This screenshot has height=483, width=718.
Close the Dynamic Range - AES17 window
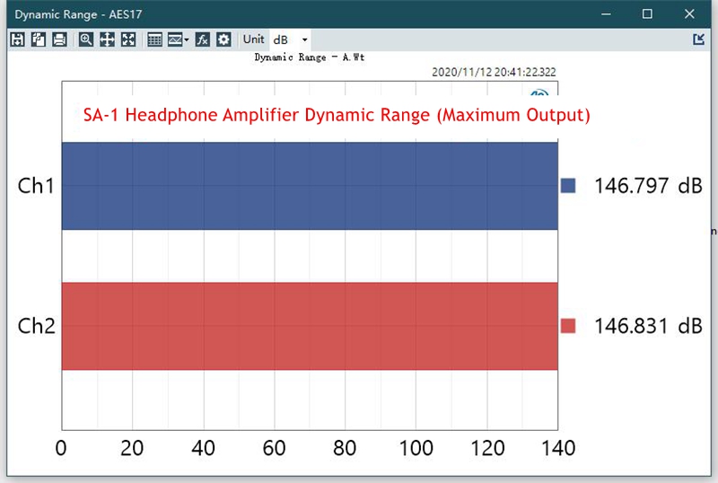pyautogui.click(x=689, y=14)
